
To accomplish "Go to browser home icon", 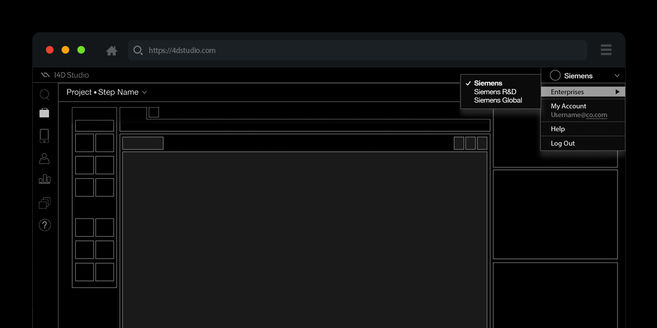I will (x=112, y=51).
